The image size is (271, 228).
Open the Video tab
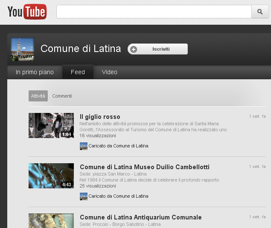click(x=110, y=72)
